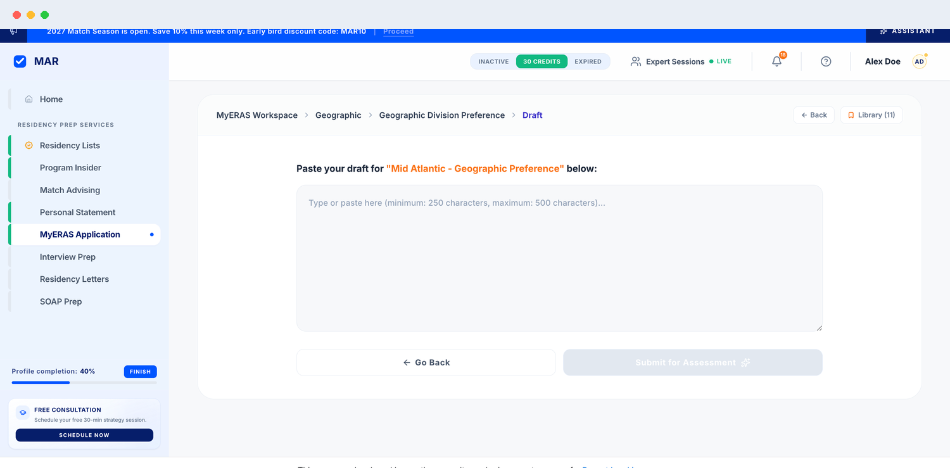Screen dimensions: 950x468
Task: Open the ASSISTANT panel button
Action: coord(908,31)
